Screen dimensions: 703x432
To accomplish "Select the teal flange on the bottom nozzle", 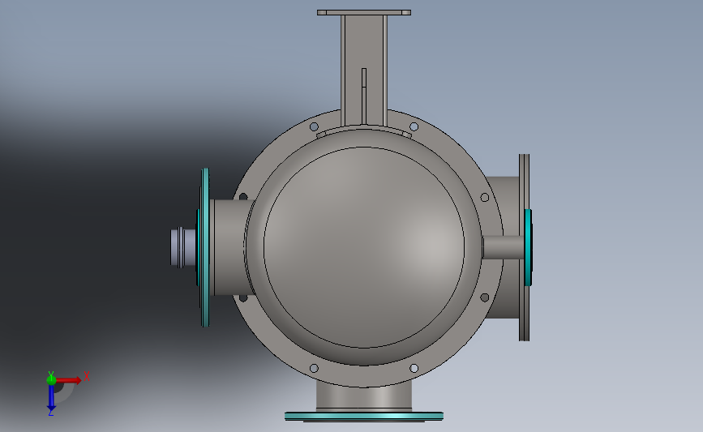I will [x=363, y=416].
